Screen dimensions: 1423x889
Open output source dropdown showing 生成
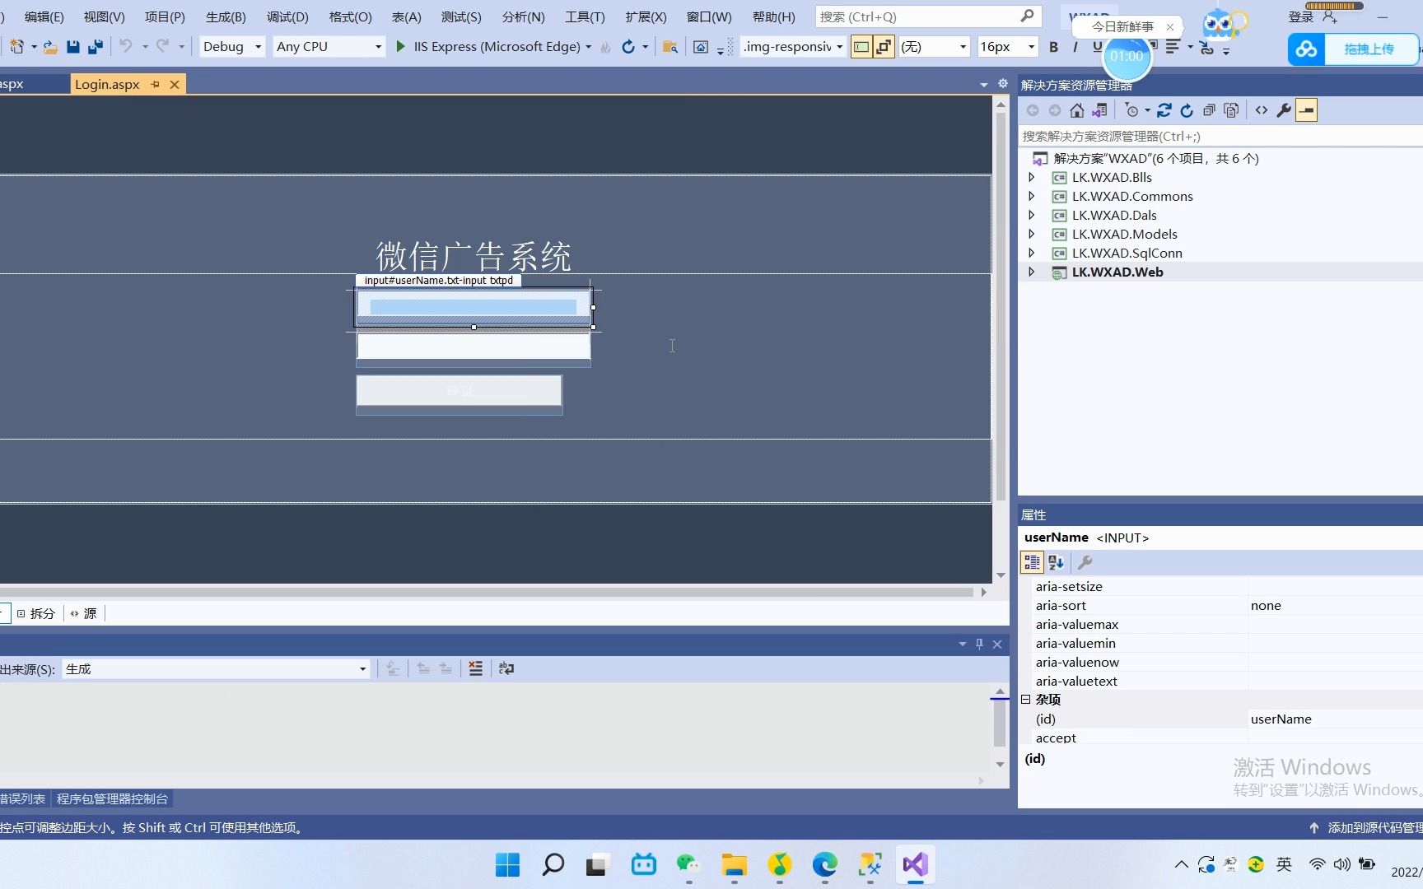[x=216, y=668]
